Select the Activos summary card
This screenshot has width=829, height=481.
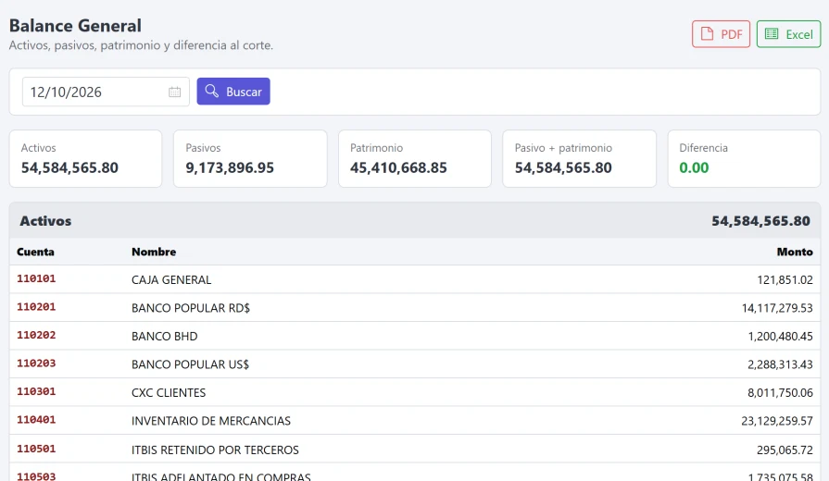pos(85,158)
